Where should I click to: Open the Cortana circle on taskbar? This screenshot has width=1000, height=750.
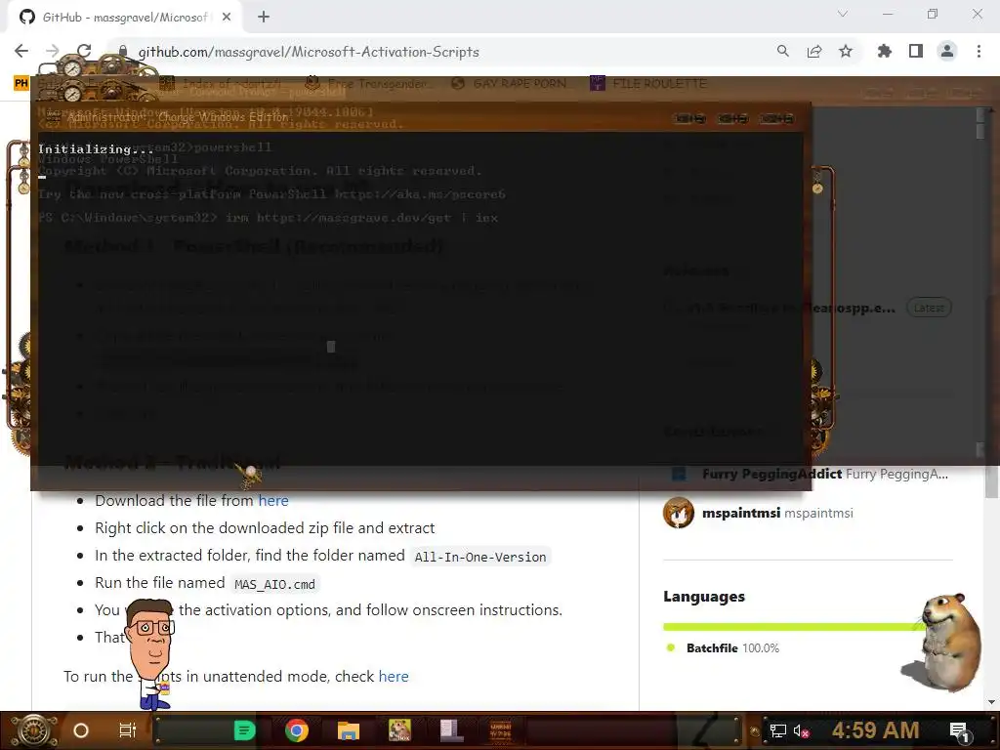click(x=81, y=730)
